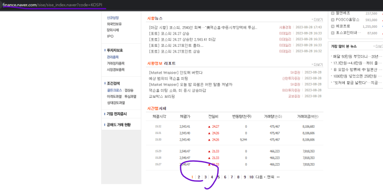
Task: Open the [포토] 코스피 24.27포인트 상승 article
Action: coord(174,51)
